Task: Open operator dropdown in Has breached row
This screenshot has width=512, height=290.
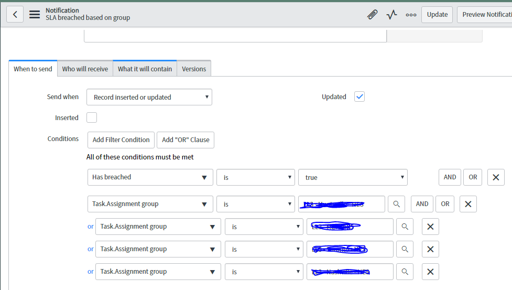Action: (256, 177)
